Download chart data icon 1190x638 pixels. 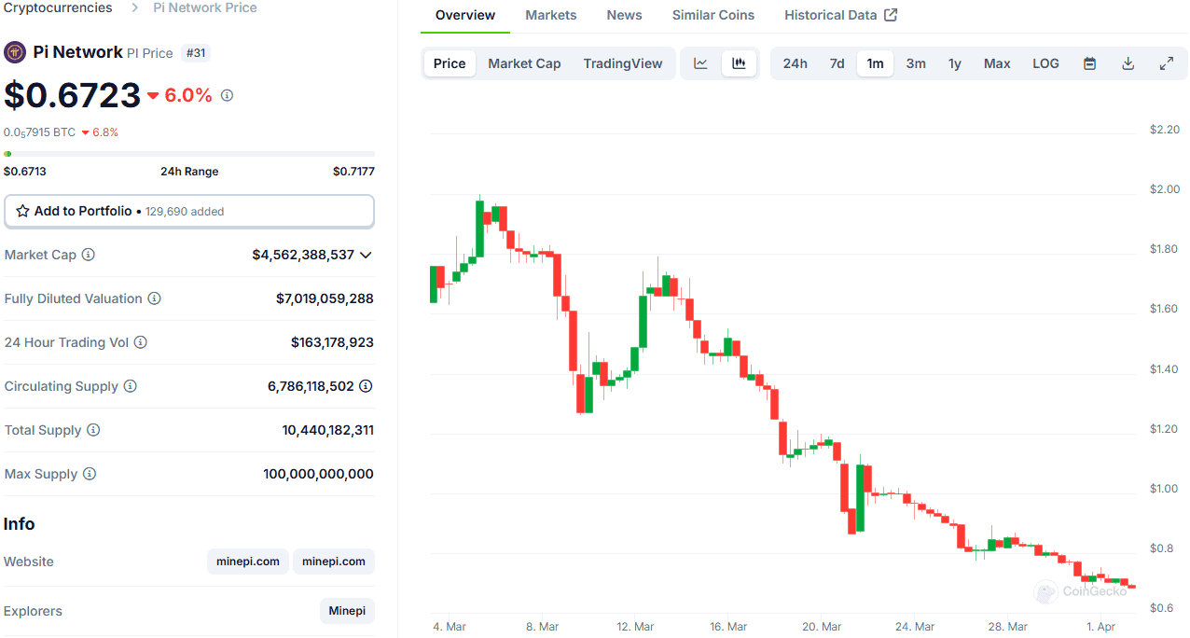(1128, 63)
